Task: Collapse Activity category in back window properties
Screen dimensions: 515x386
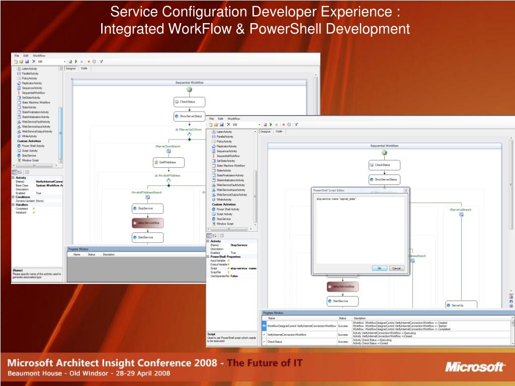Action: 14,177
